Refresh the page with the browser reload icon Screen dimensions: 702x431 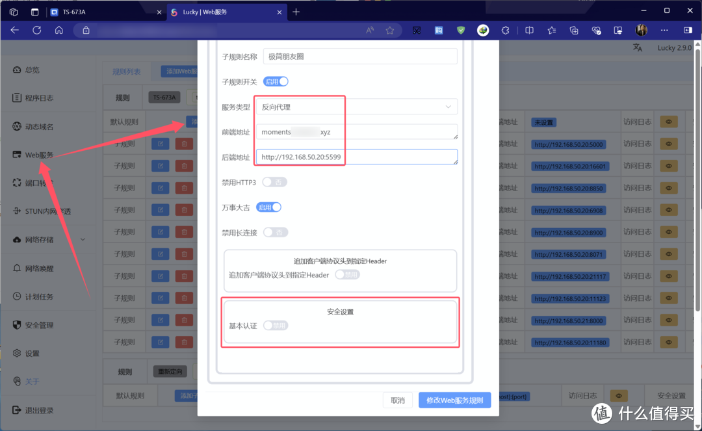tap(36, 30)
